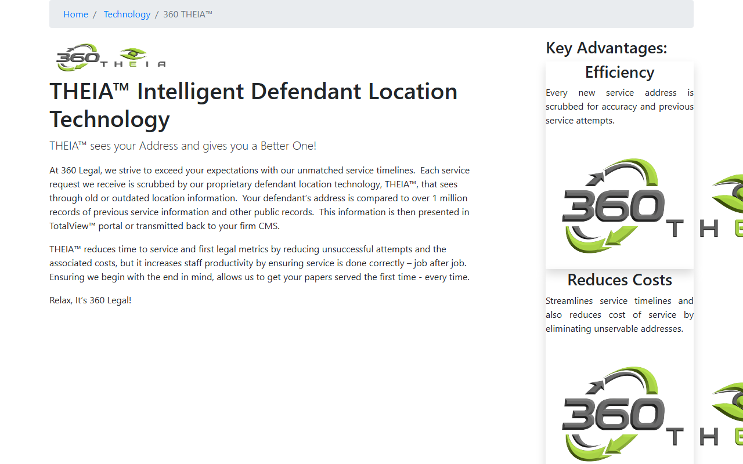This screenshot has width=743, height=464.
Task: Click 'Streamlines service timelines' description text
Action: 619,314
